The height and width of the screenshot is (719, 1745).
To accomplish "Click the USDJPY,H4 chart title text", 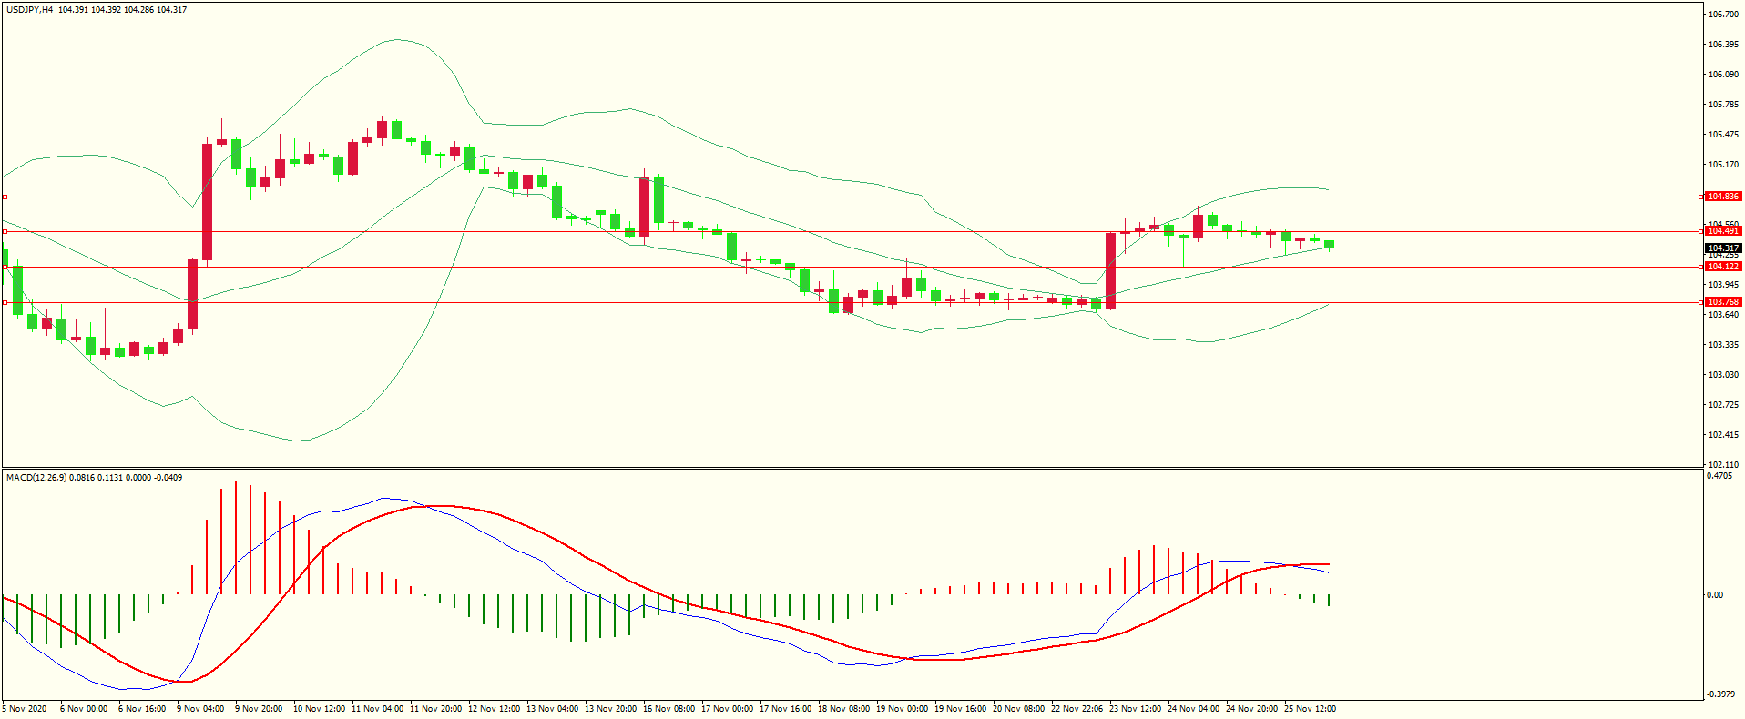I will [x=30, y=10].
